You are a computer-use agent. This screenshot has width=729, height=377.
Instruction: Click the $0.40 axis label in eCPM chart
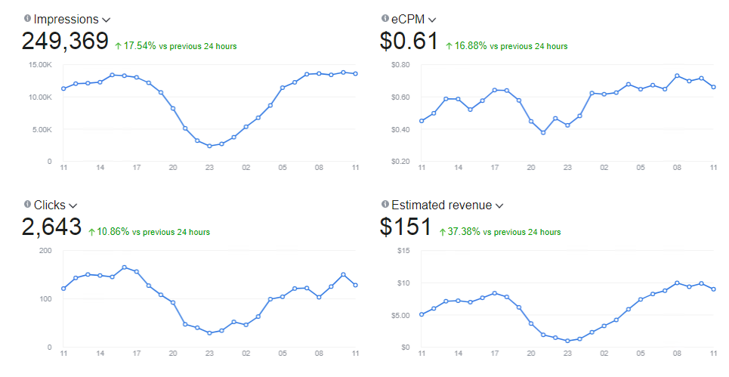click(x=400, y=129)
